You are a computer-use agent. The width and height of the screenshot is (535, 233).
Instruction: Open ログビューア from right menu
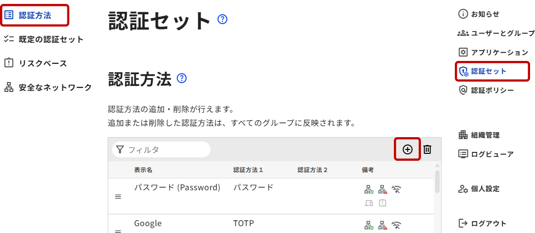click(492, 154)
